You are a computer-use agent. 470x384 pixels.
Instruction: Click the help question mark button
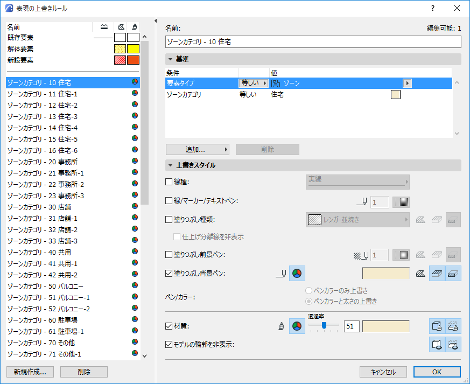click(x=432, y=8)
